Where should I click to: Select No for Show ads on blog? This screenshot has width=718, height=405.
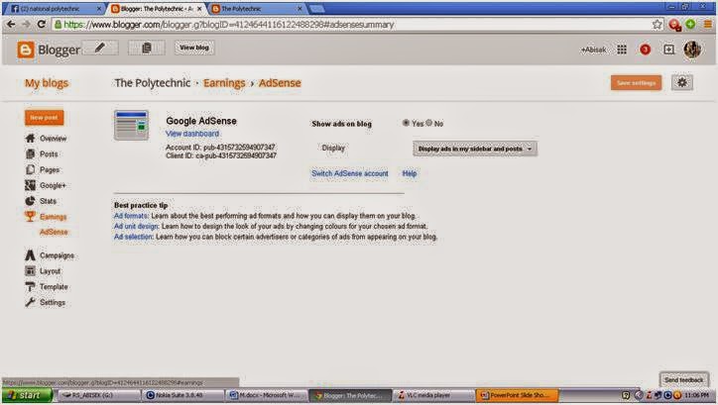(429, 123)
